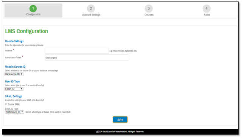242x138 pixels.
Task: Open step 3 Courses
Action: 149,11
